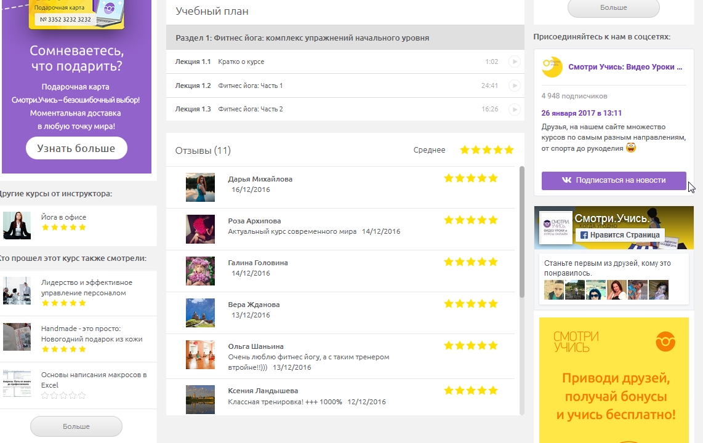Play lecture 1.1 Кратко о курсе
Screen dimensions: 703x443
click(514, 62)
